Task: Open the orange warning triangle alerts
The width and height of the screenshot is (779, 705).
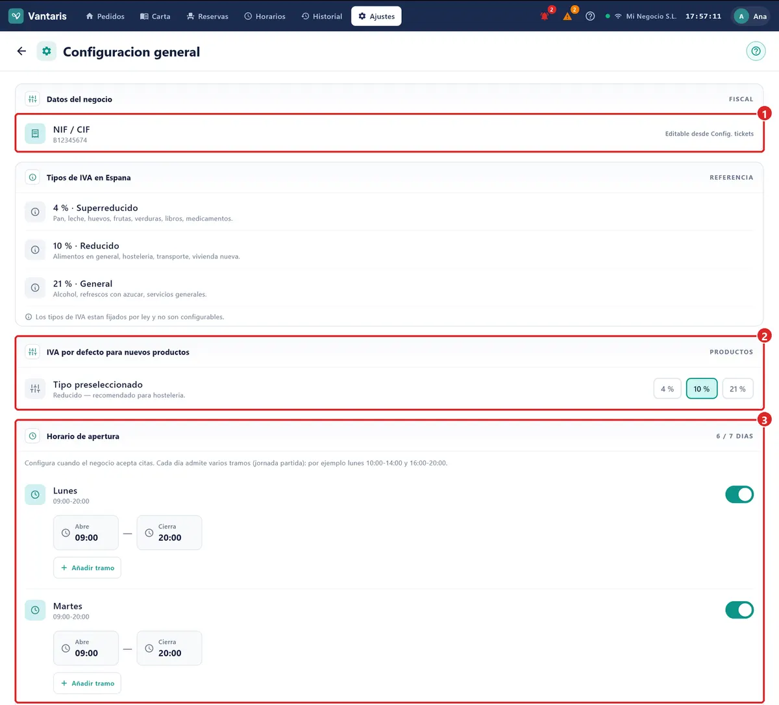Action: (x=567, y=16)
